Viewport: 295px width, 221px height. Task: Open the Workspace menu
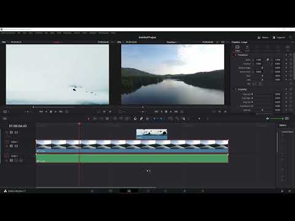coord(103,33)
